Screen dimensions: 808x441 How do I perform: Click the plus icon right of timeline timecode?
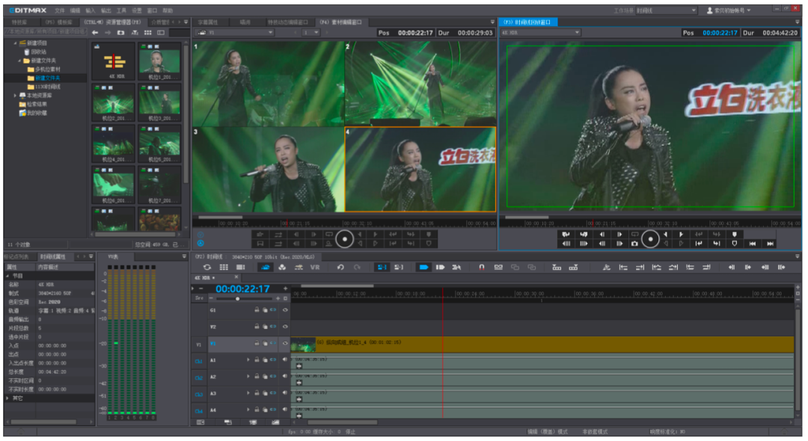point(286,289)
